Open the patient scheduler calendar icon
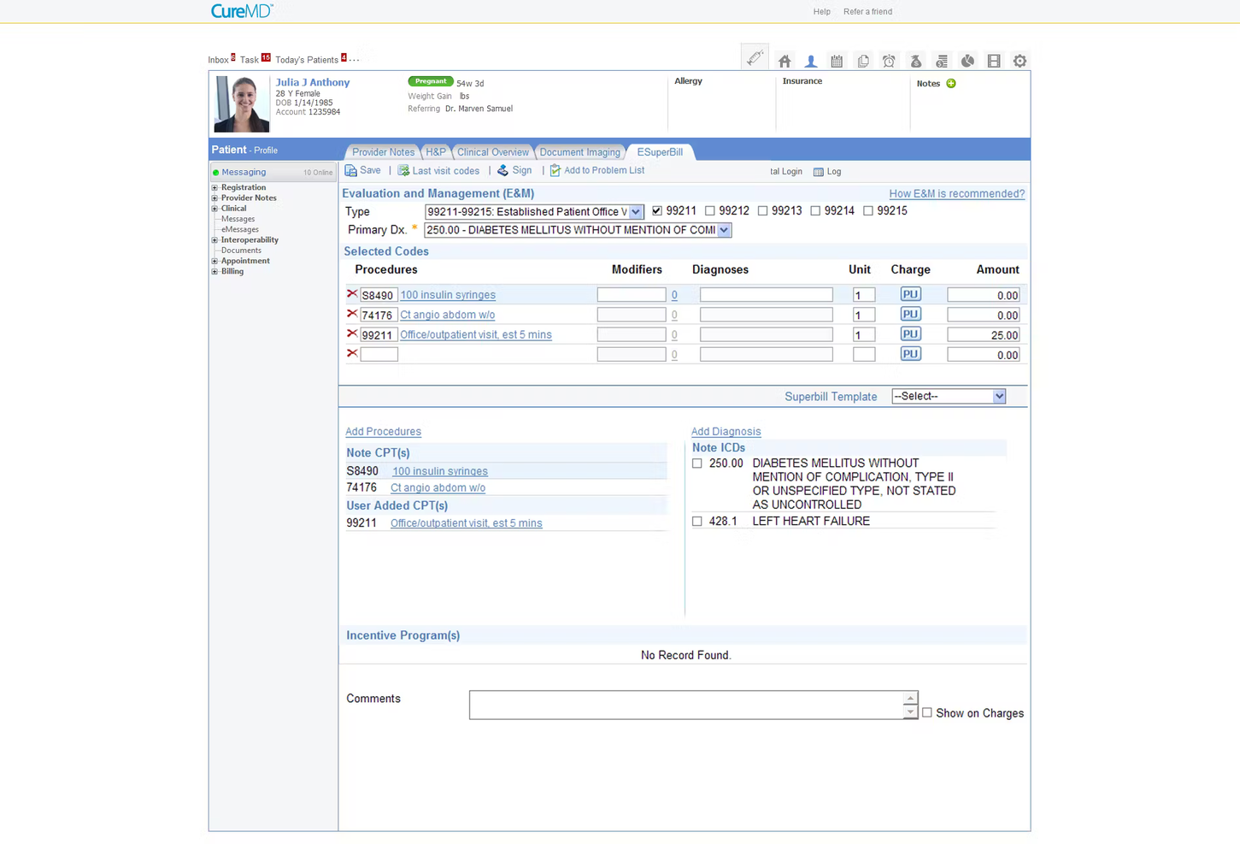This screenshot has height=844, width=1240. [x=836, y=61]
